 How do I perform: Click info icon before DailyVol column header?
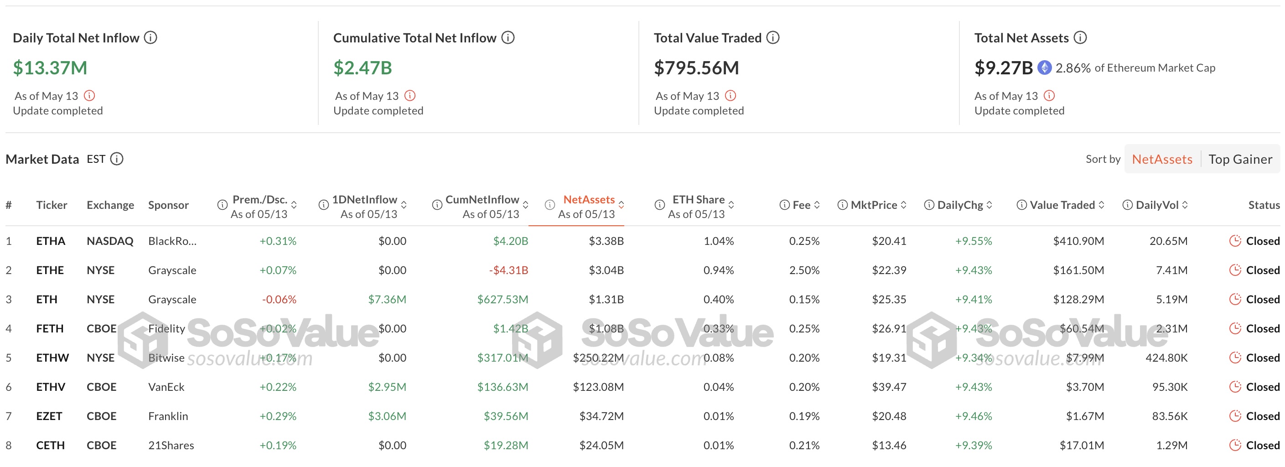[x=1127, y=205]
